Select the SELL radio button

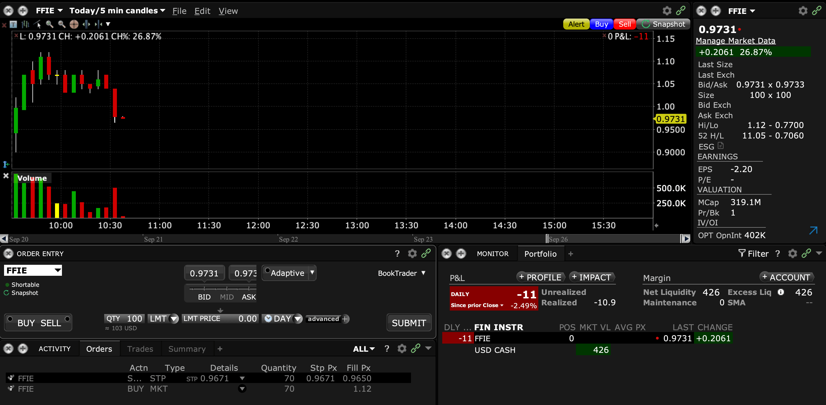(x=67, y=319)
